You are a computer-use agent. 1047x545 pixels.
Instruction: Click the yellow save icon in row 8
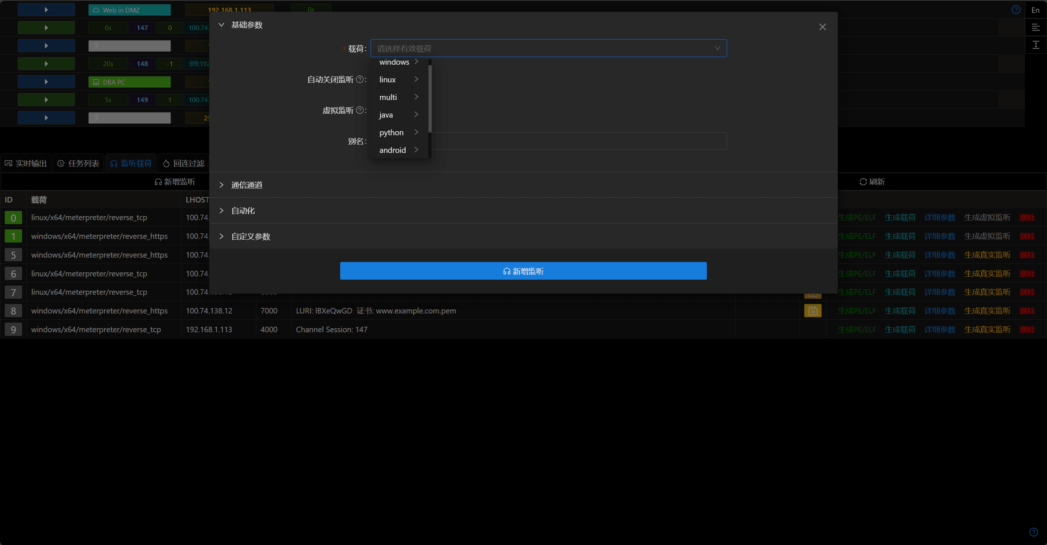point(813,311)
